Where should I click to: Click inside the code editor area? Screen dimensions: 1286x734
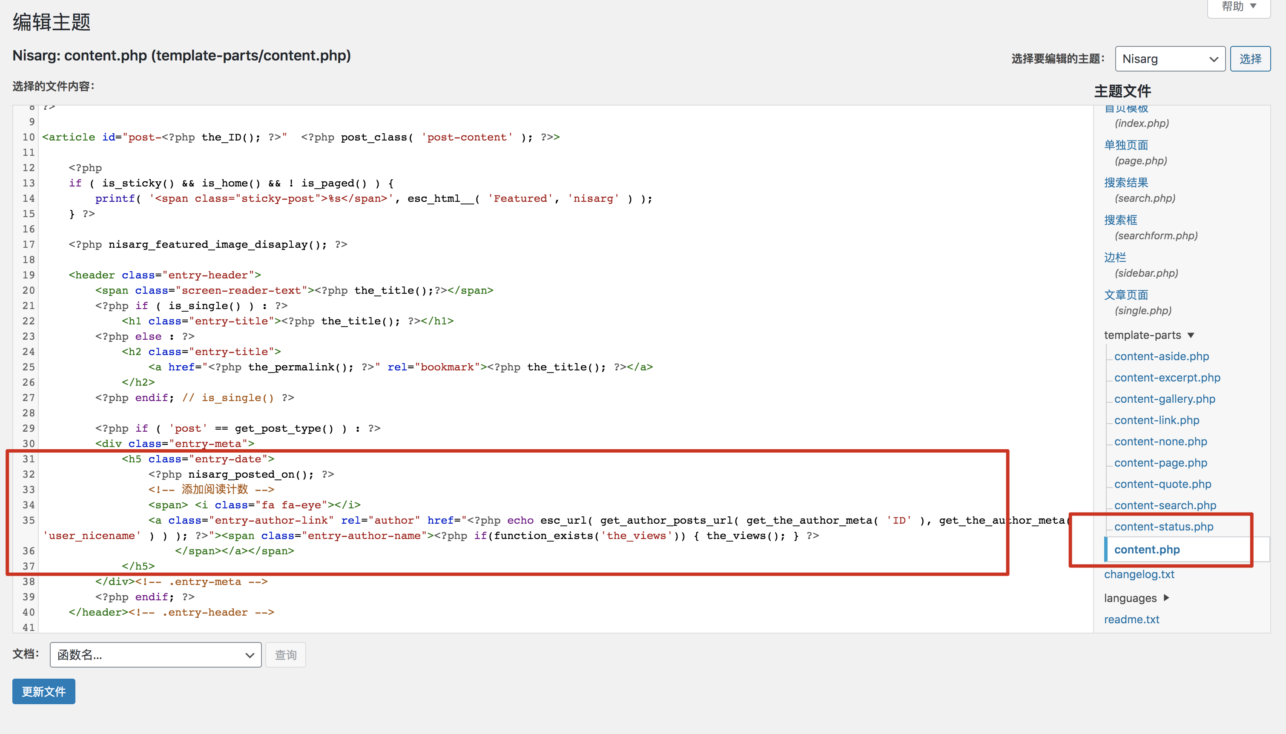coord(504,353)
